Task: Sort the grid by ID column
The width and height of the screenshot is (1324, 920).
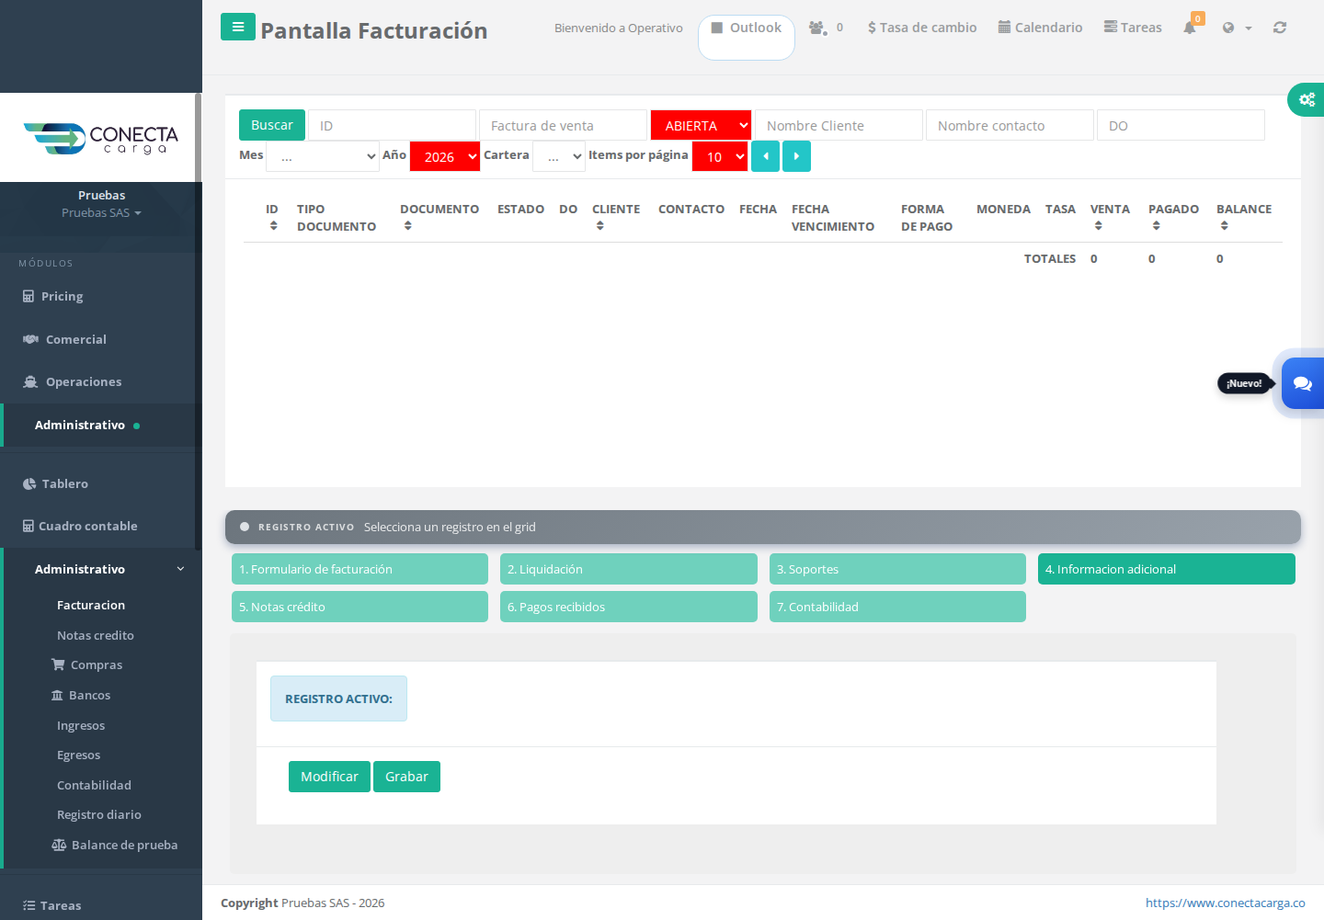Action: point(273,225)
